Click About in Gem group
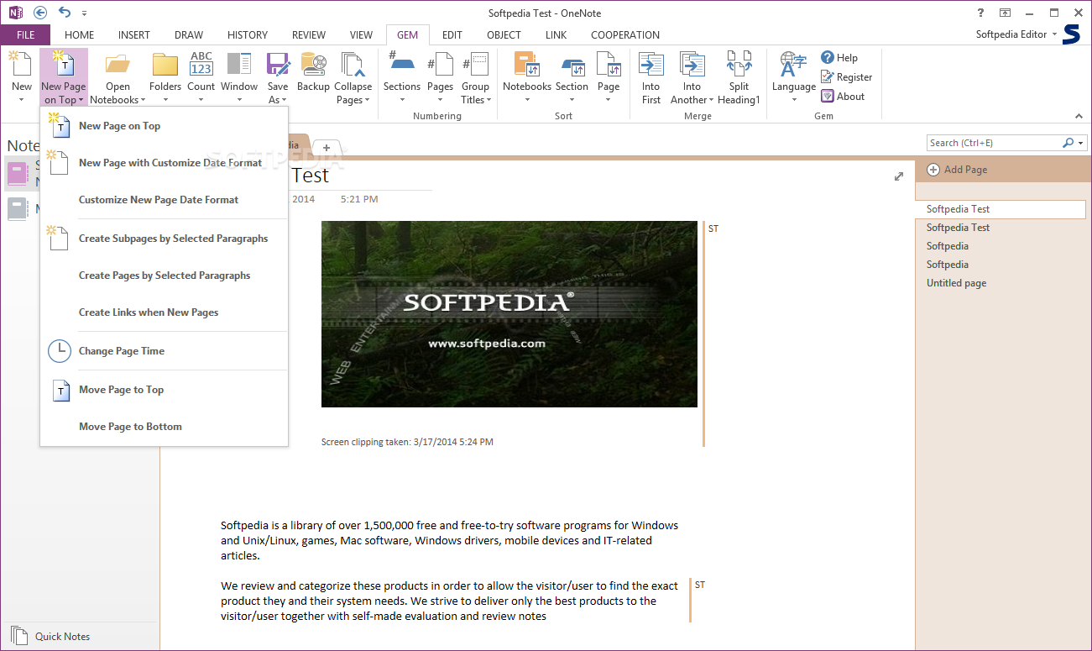This screenshot has width=1092, height=651. click(843, 97)
